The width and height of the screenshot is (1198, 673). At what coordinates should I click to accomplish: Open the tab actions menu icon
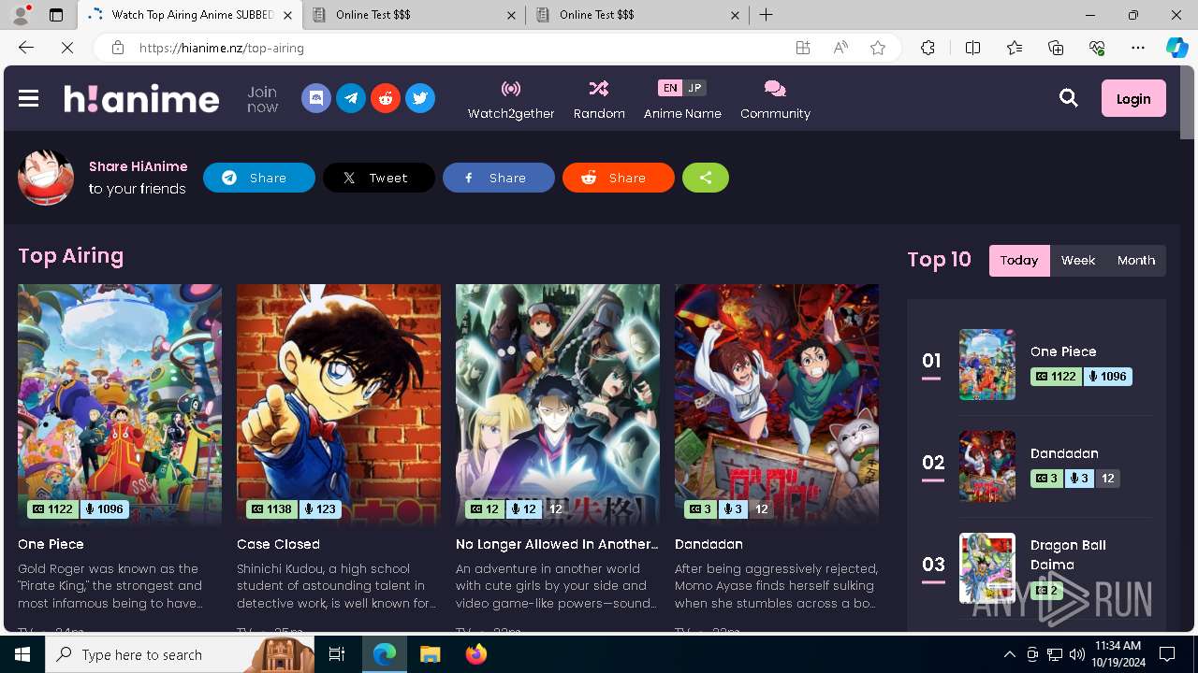(56, 15)
